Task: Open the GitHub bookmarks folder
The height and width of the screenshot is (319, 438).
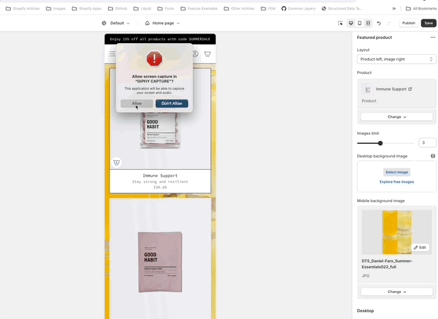Action: point(117,9)
